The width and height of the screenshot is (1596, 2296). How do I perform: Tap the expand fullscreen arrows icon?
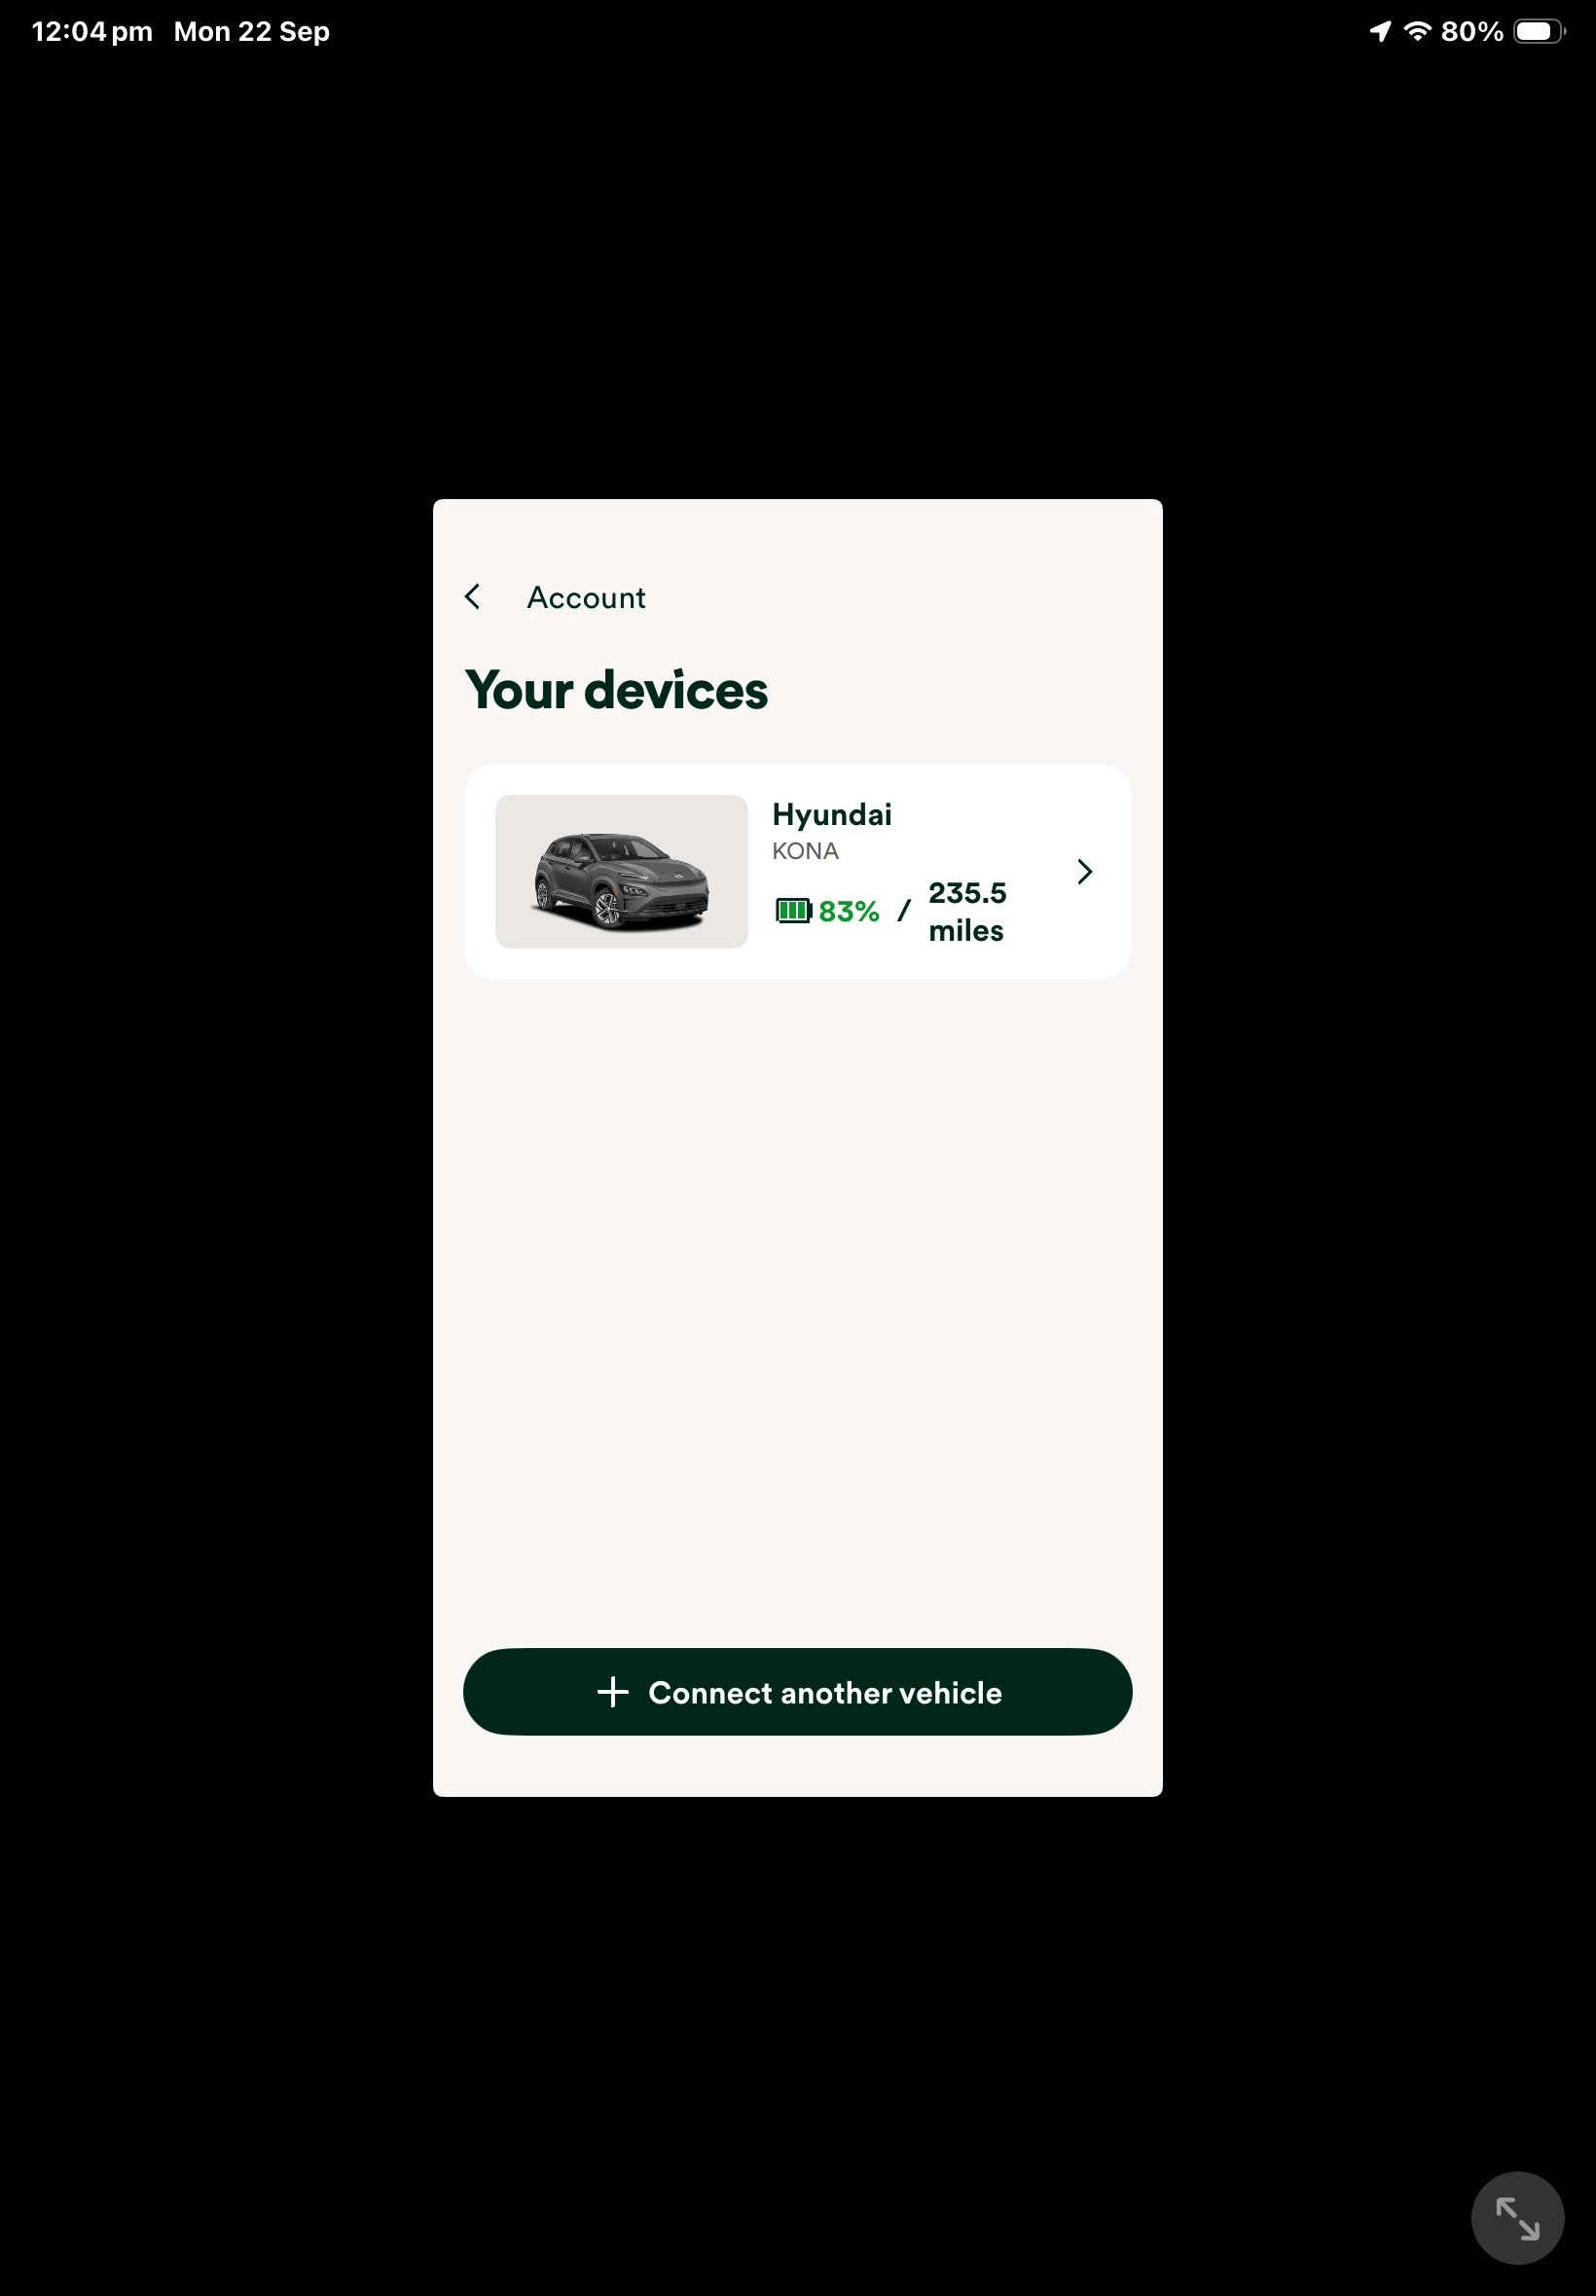(1517, 2218)
